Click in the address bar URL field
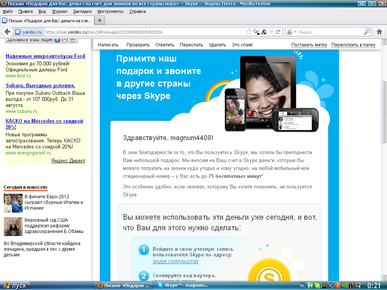Screen dimensions: 387x290 tap(144, 32)
